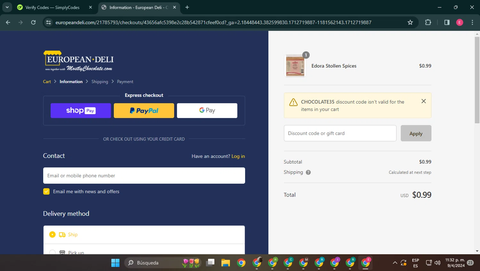Click the Log in link

(x=238, y=156)
